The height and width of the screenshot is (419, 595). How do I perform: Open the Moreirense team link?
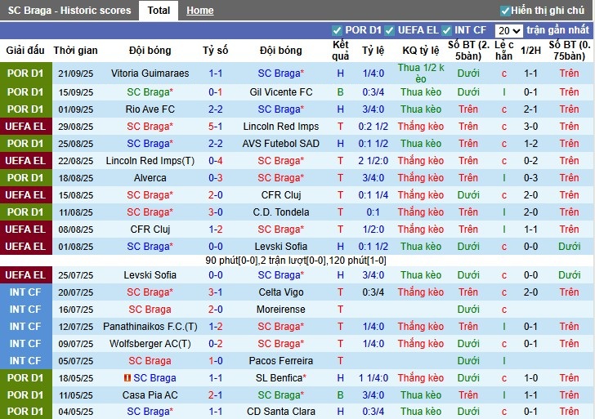coord(281,310)
